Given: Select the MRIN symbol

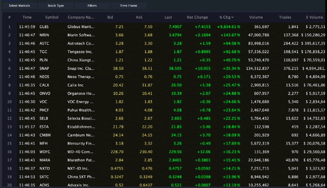Looking at the screenshot, I should click(44, 35).
